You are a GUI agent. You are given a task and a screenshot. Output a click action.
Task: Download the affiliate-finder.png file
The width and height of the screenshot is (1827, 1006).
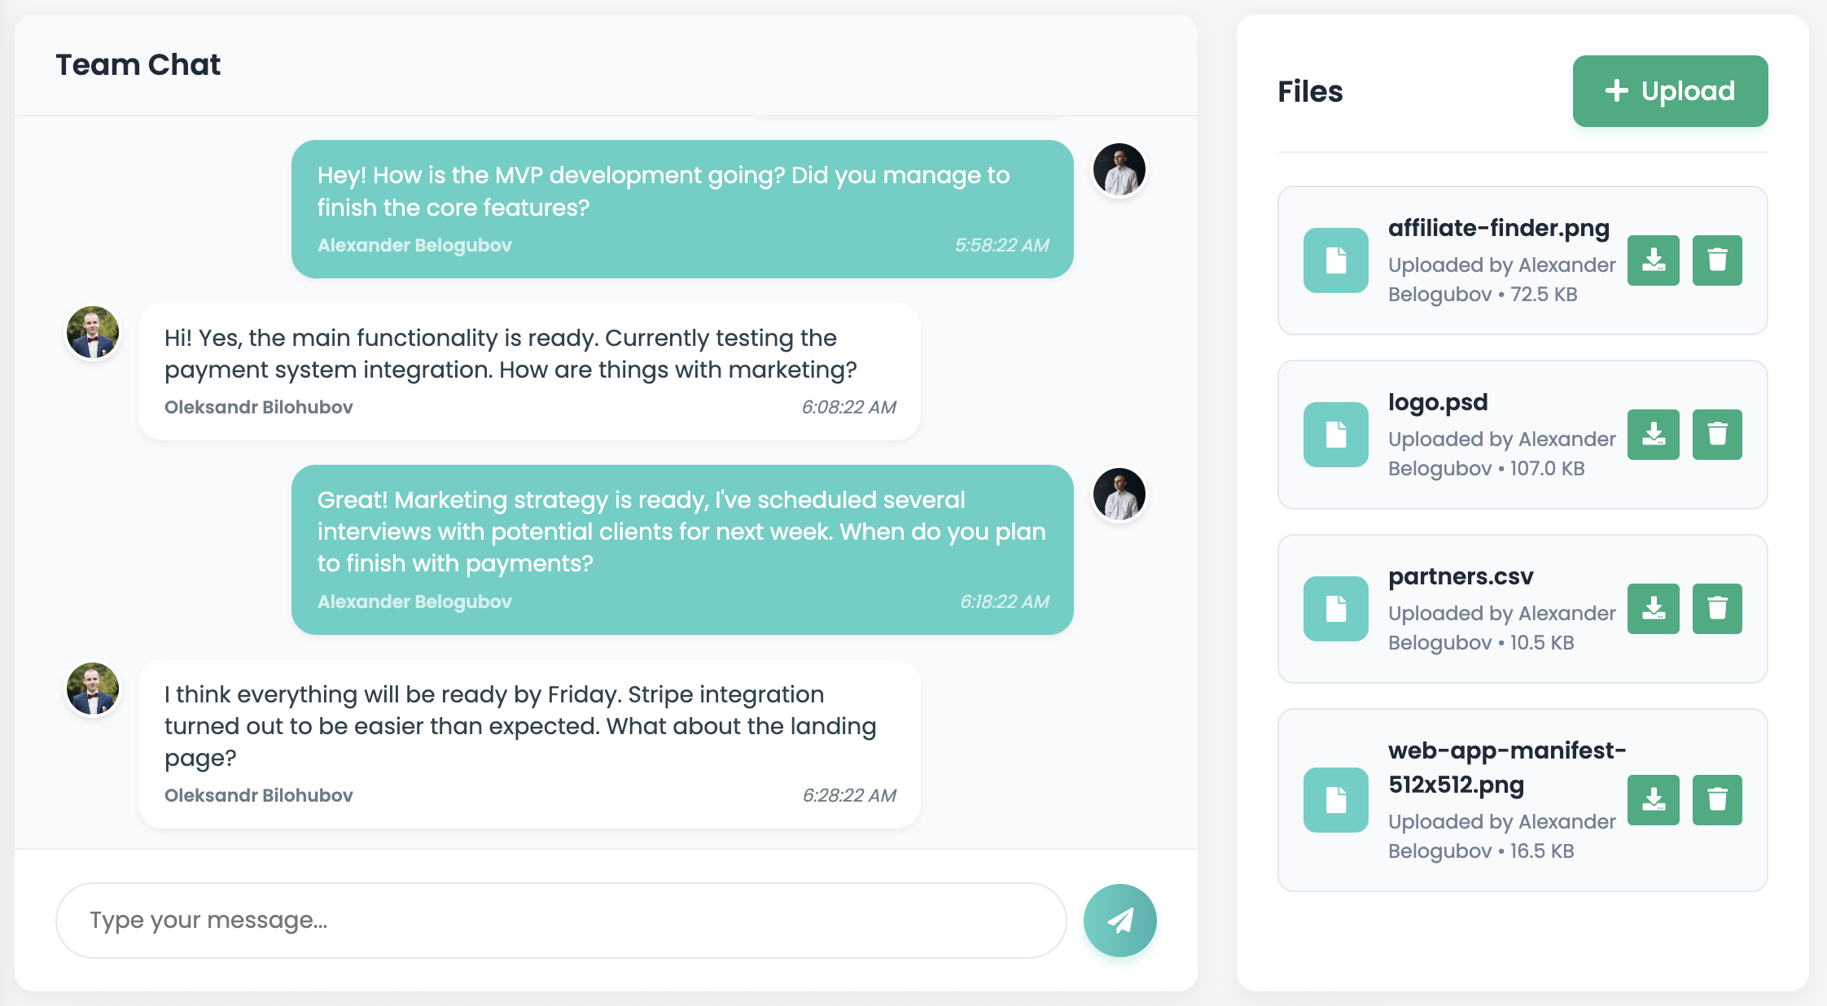point(1653,260)
